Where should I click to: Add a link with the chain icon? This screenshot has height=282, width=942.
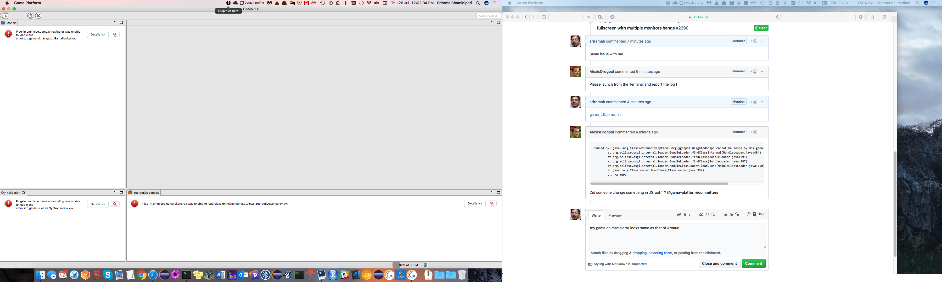click(714, 215)
